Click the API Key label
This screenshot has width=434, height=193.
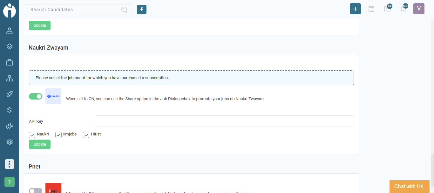point(36,121)
